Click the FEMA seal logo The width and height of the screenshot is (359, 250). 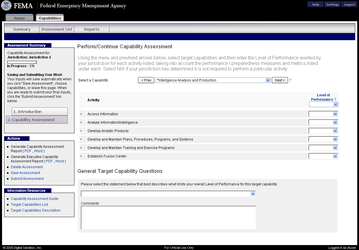tap(6, 6)
